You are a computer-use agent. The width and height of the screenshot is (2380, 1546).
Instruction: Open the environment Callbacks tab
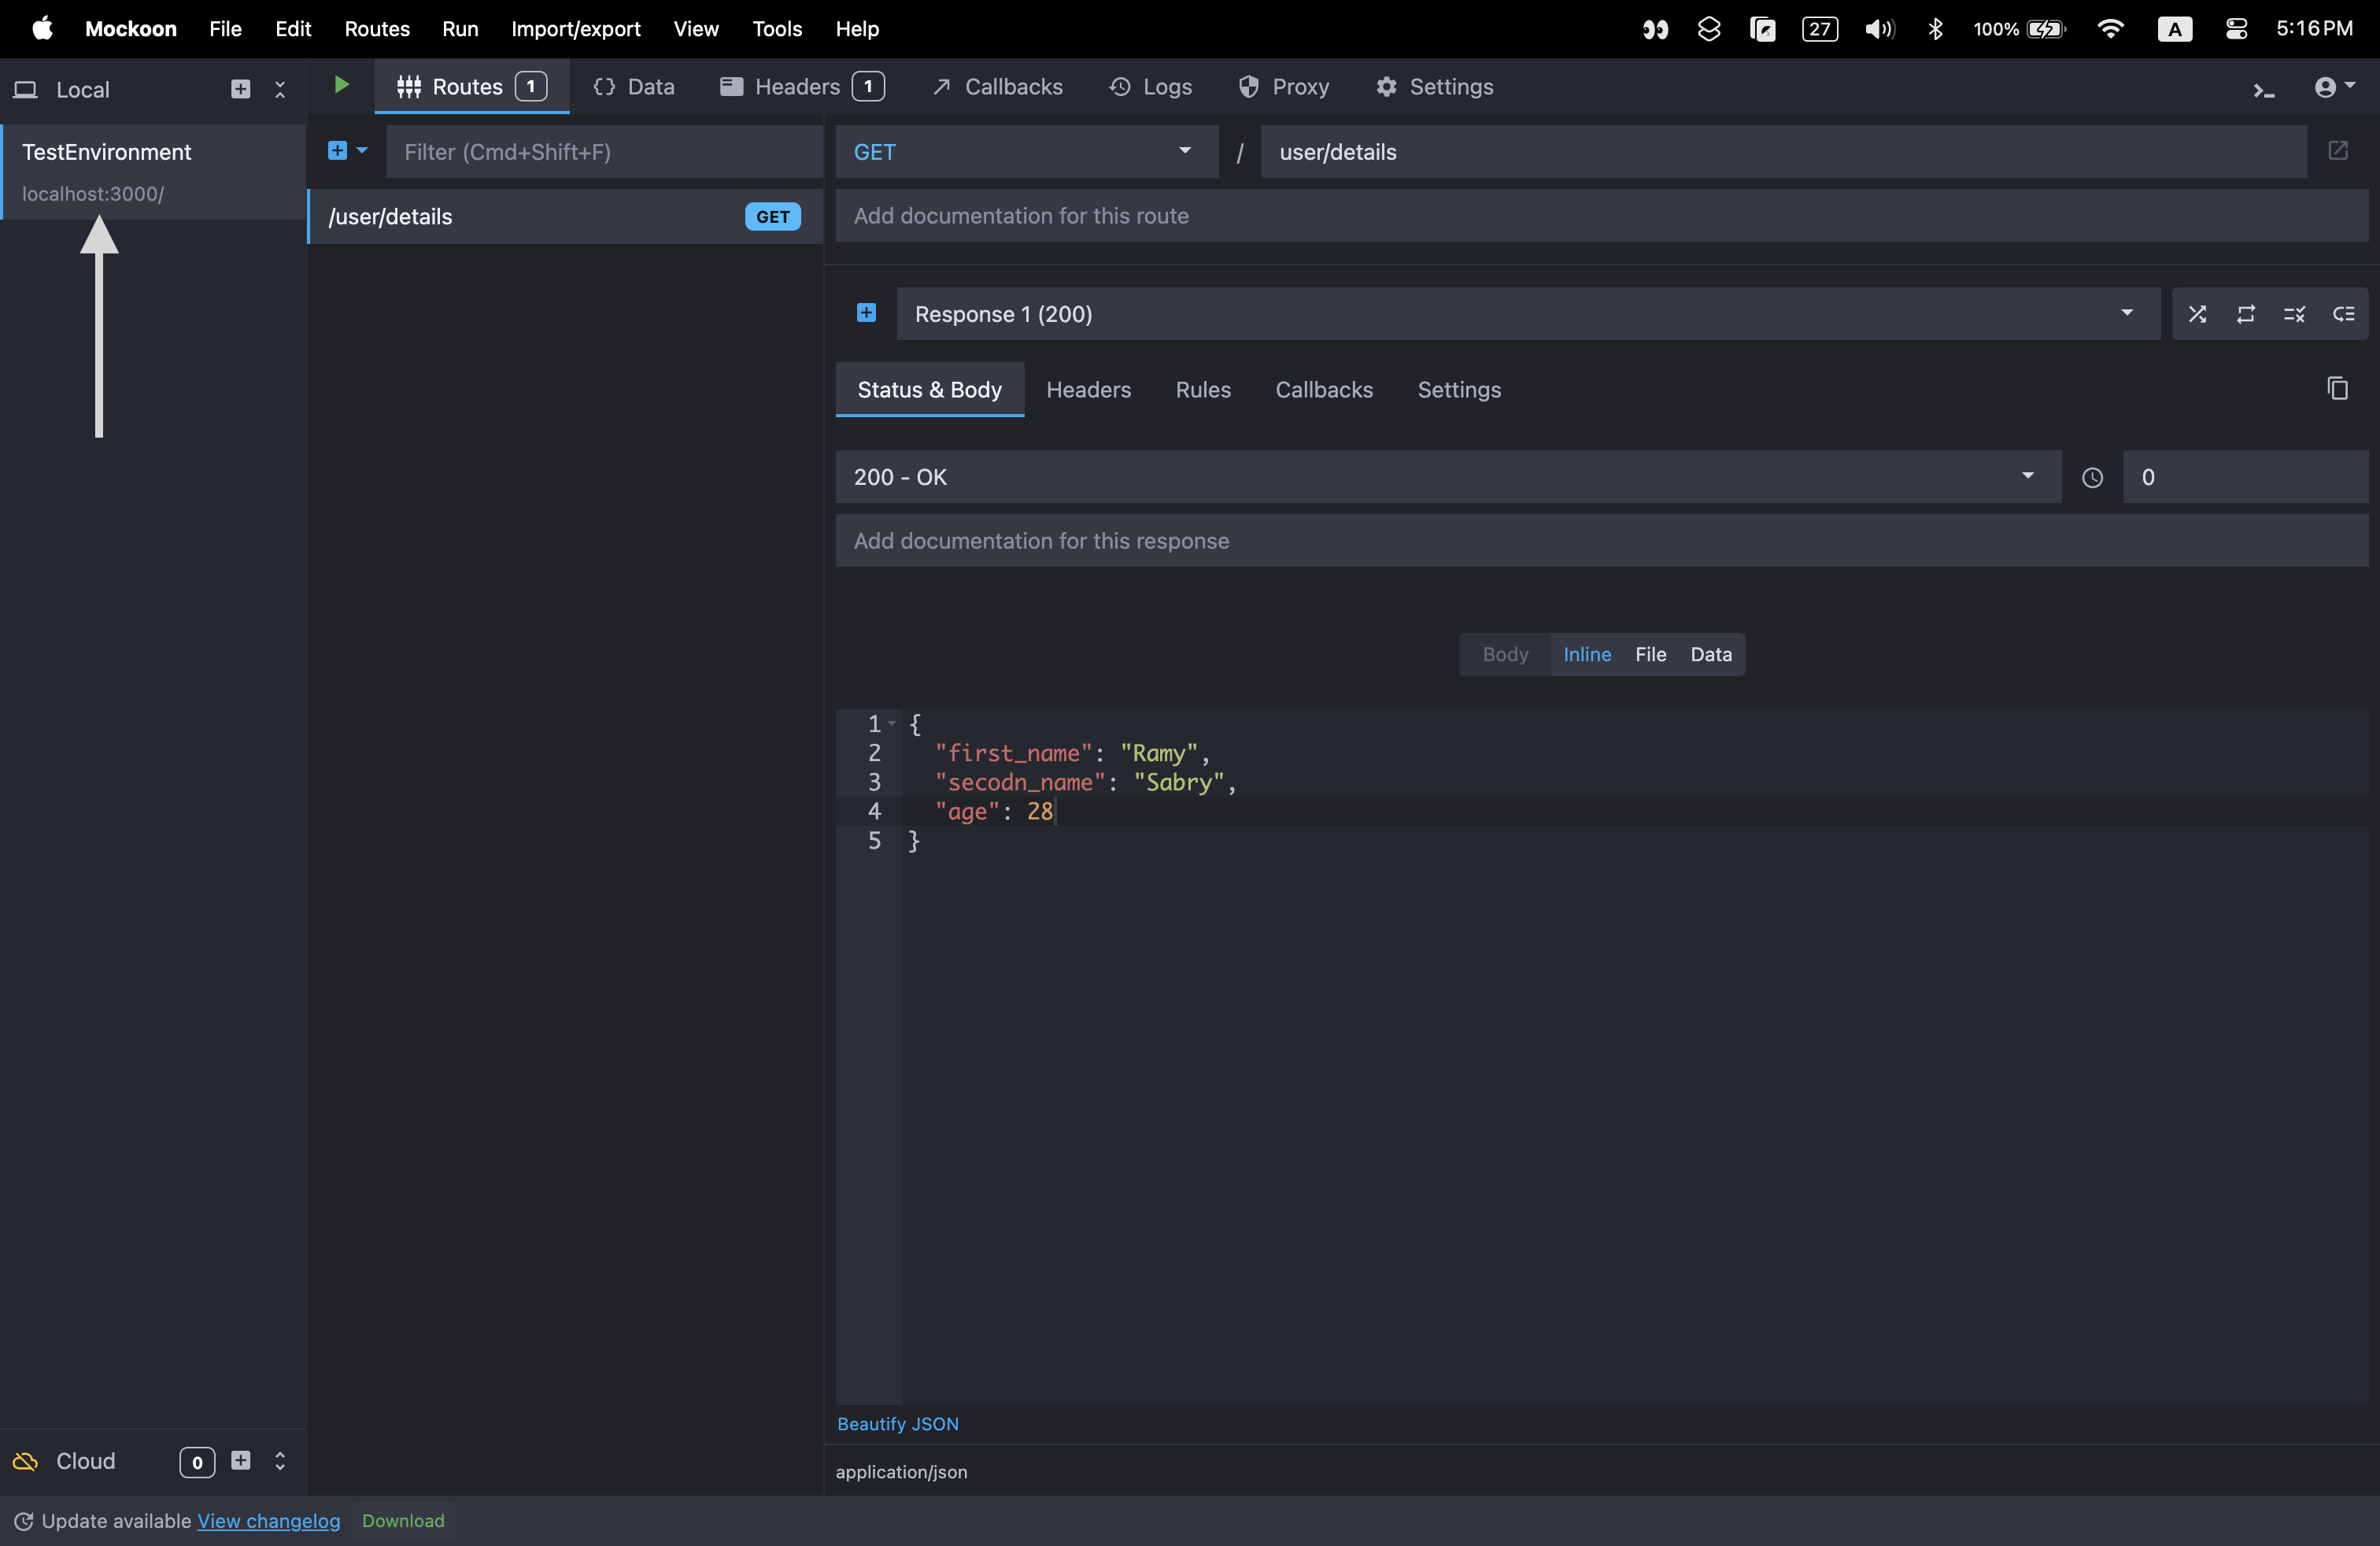[997, 87]
